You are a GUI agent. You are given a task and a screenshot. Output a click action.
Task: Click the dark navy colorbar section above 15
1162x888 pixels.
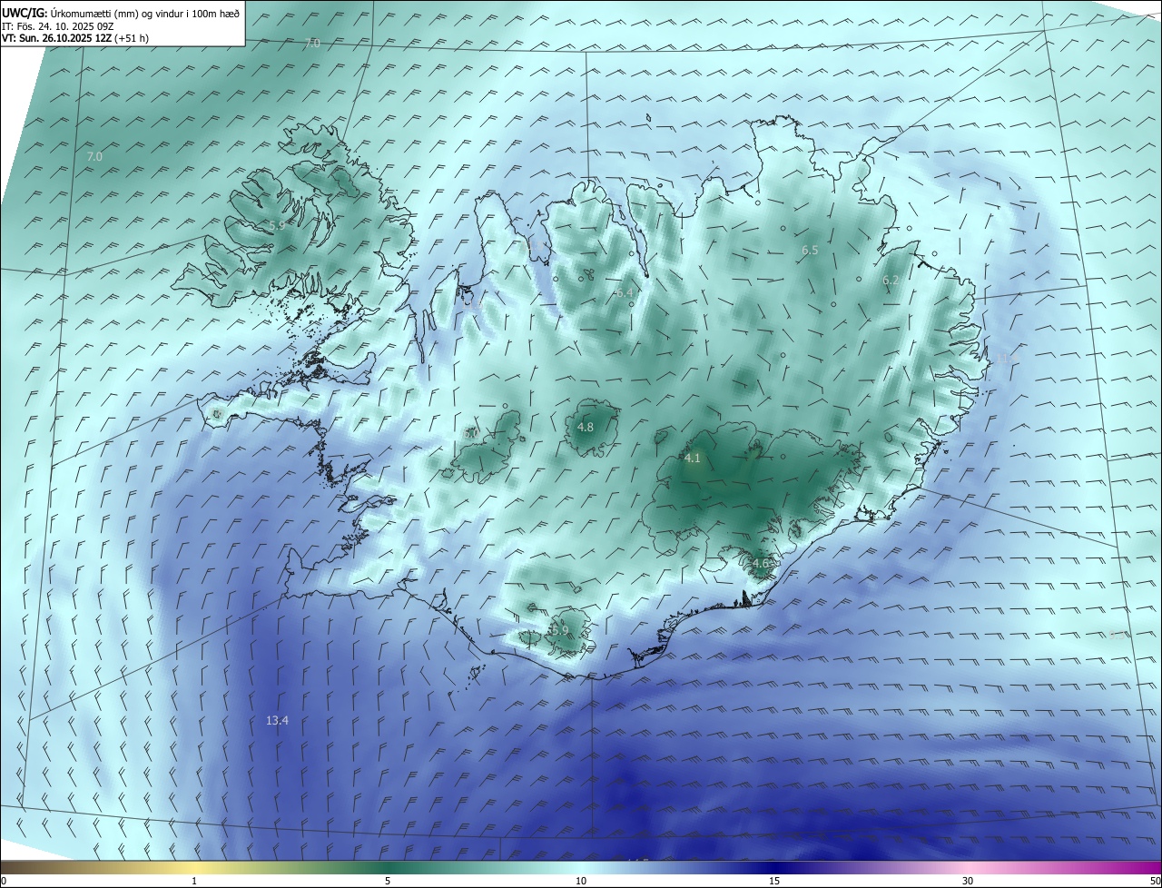pos(774,867)
